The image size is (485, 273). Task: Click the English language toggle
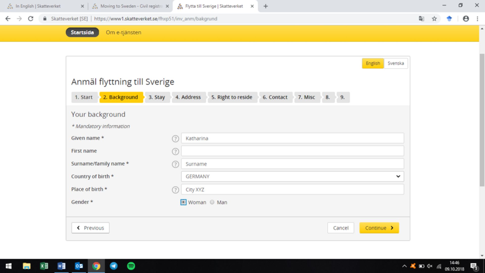373,63
